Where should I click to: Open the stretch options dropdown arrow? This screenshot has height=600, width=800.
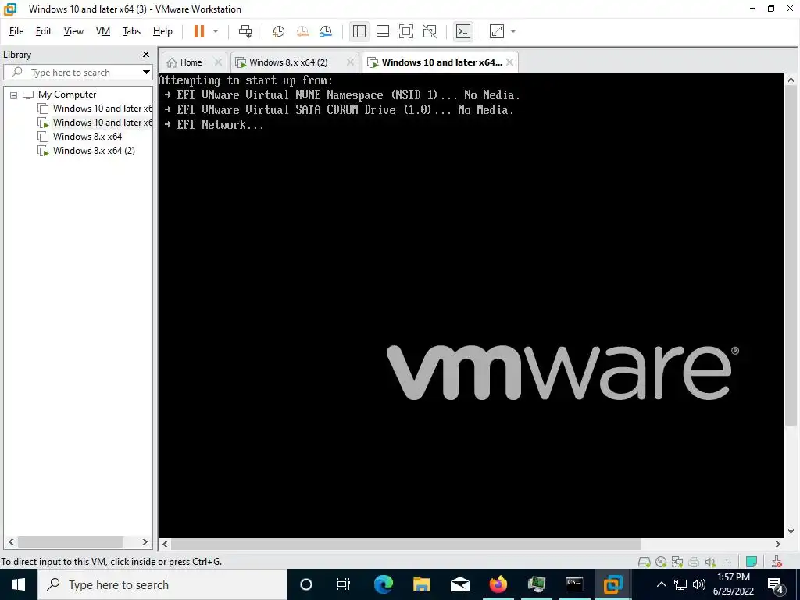pyautogui.click(x=513, y=31)
